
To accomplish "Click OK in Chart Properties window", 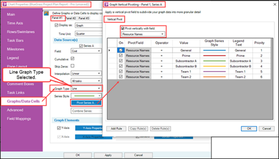I will pyautogui.click(x=78, y=155).
